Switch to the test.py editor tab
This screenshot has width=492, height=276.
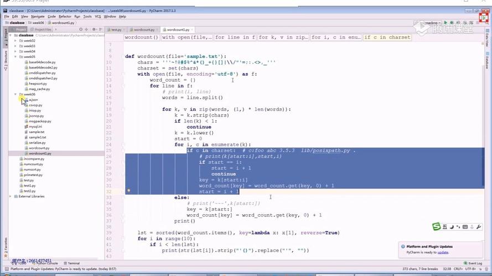[x=115, y=29]
